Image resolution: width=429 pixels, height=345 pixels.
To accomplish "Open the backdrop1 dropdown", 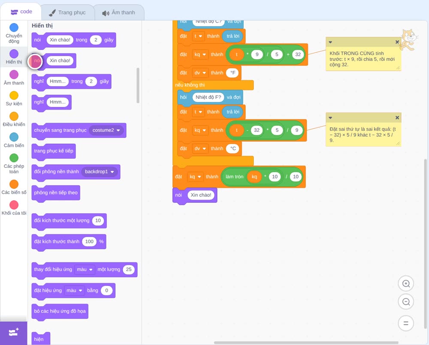I will (100, 172).
